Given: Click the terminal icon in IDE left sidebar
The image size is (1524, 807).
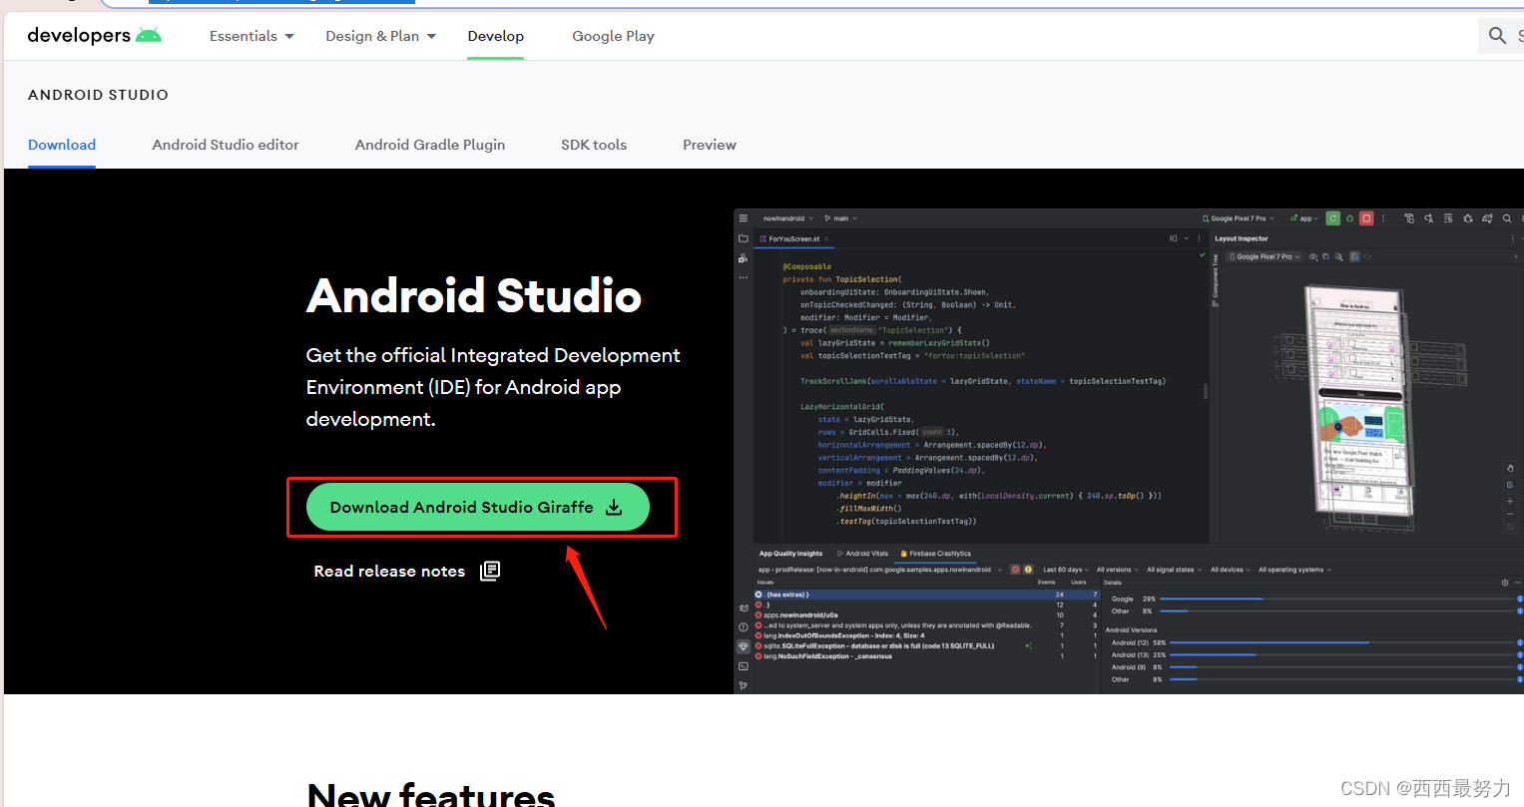Looking at the screenshot, I should coord(743,666).
